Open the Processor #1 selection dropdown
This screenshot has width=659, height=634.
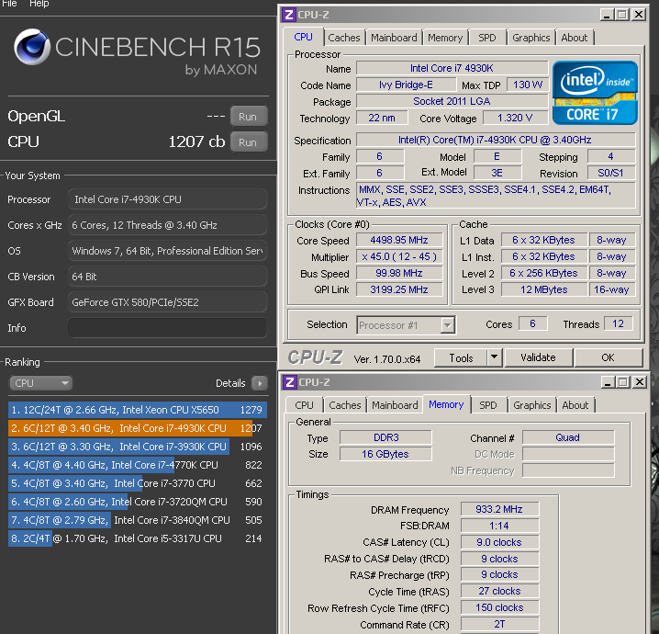coord(406,325)
